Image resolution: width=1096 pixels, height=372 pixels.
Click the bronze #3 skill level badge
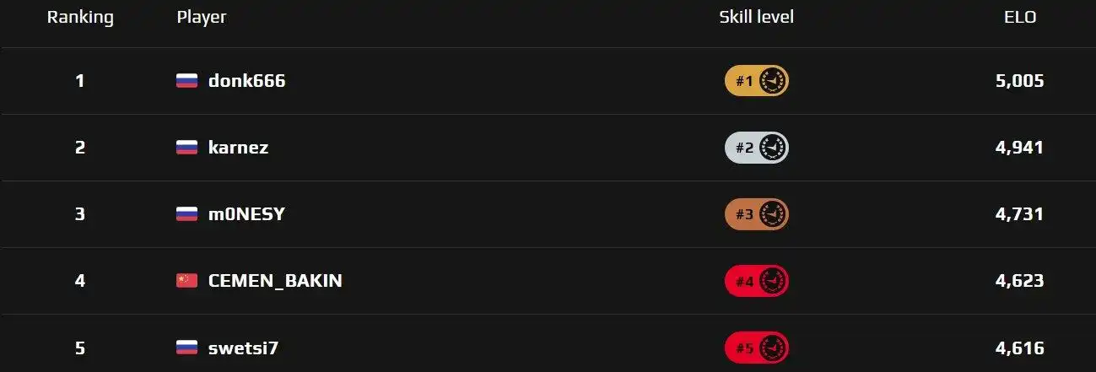[757, 214]
